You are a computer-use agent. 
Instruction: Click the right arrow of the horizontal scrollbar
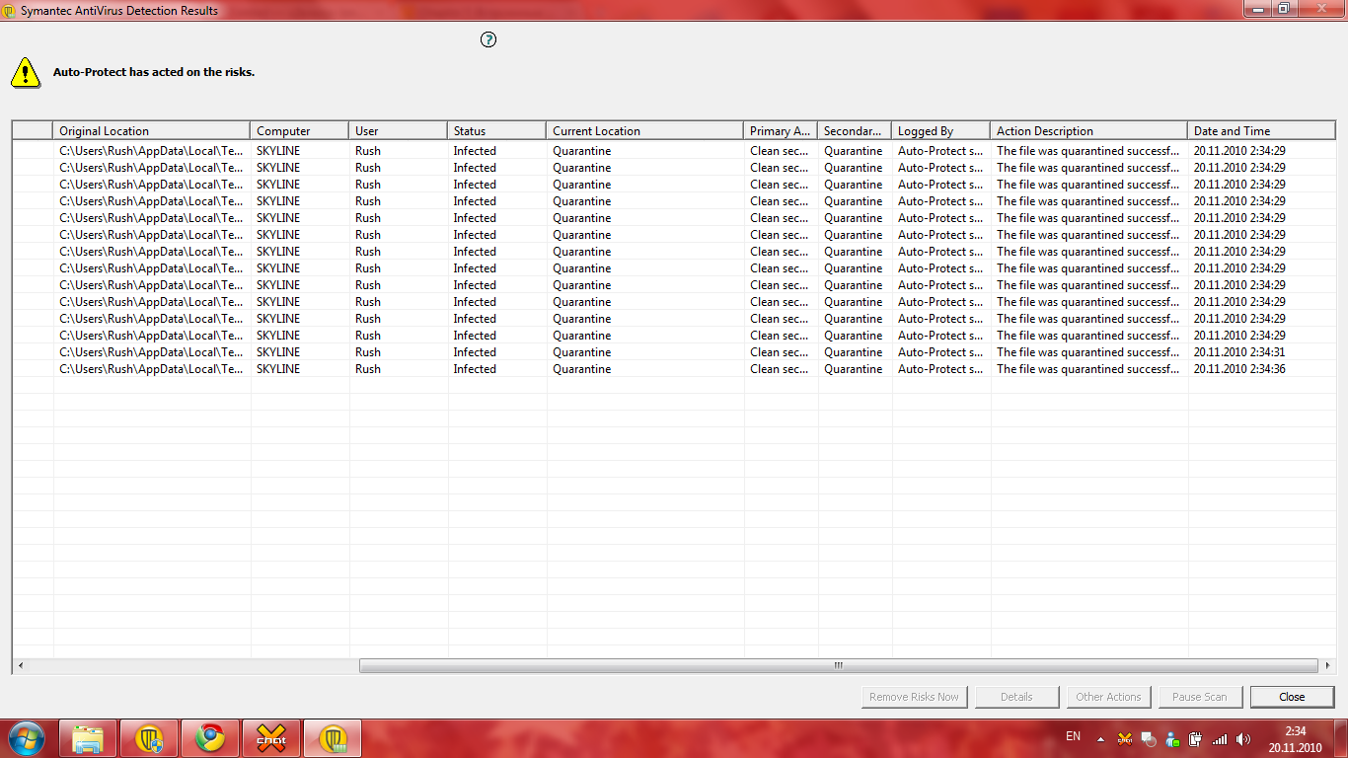(x=1327, y=665)
